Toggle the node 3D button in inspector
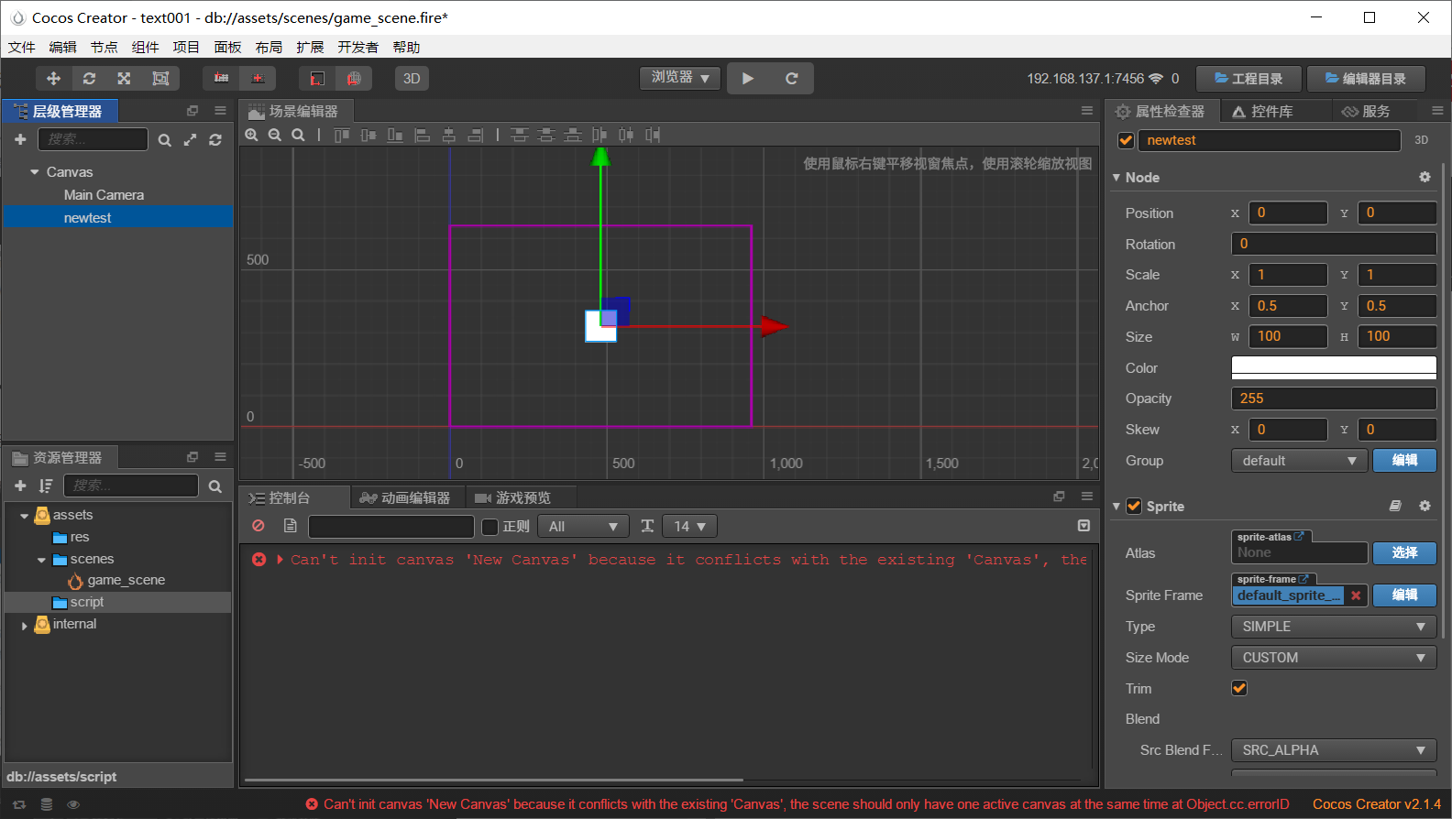 tap(1422, 140)
